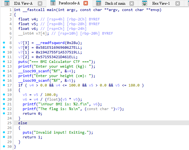Image resolution: width=189 pixels, height=150 pixels.
Task: Close the Pseudocode-A tab with red X
Action: 86,3
